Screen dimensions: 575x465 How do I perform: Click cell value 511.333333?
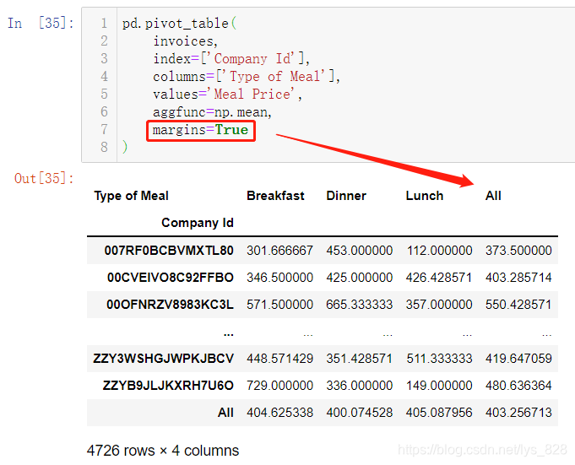click(x=439, y=359)
